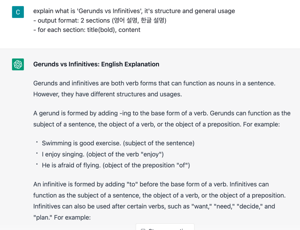Screen dimensions: 300x230
Task: Click the 'I enjoy singing' bullet item
Action: pyautogui.click(x=103, y=154)
